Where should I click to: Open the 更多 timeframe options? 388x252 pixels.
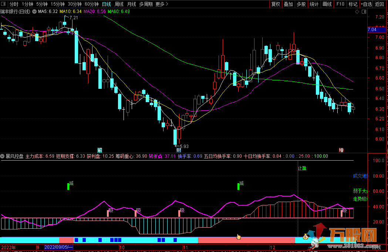coord(162,4)
